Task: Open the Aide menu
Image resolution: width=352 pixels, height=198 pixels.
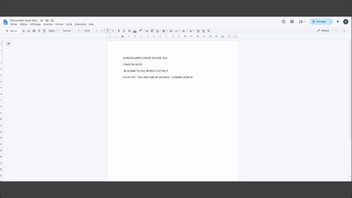Action: tap(91, 24)
